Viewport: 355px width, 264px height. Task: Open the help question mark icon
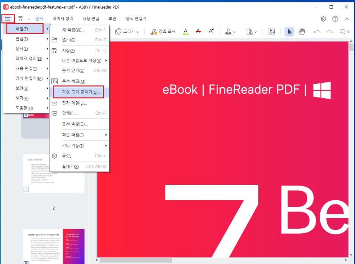click(335, 19)
